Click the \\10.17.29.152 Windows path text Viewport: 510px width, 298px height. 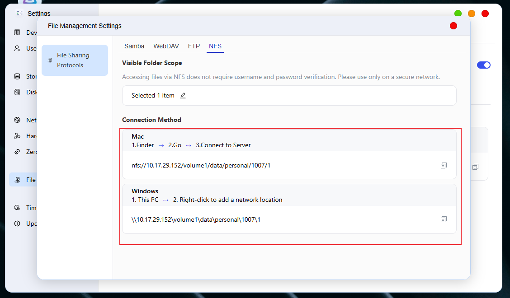click(x=196, y=220)
